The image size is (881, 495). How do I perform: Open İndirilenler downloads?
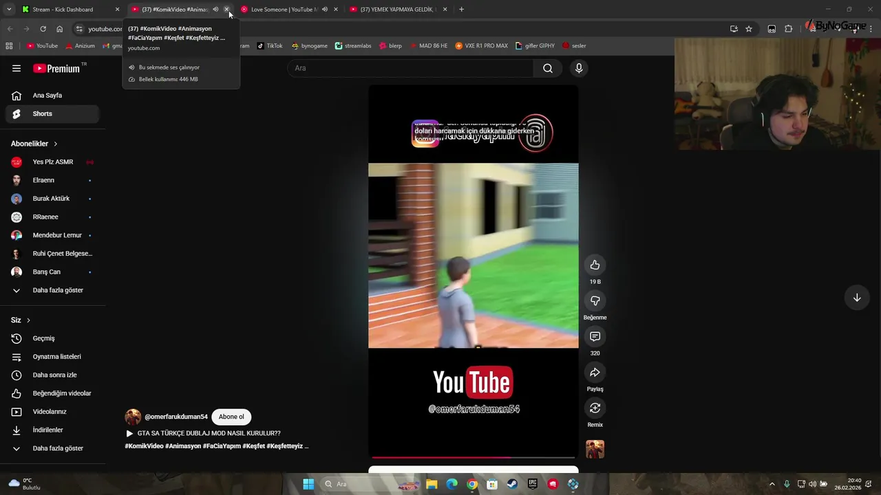(x=52, y=430)
